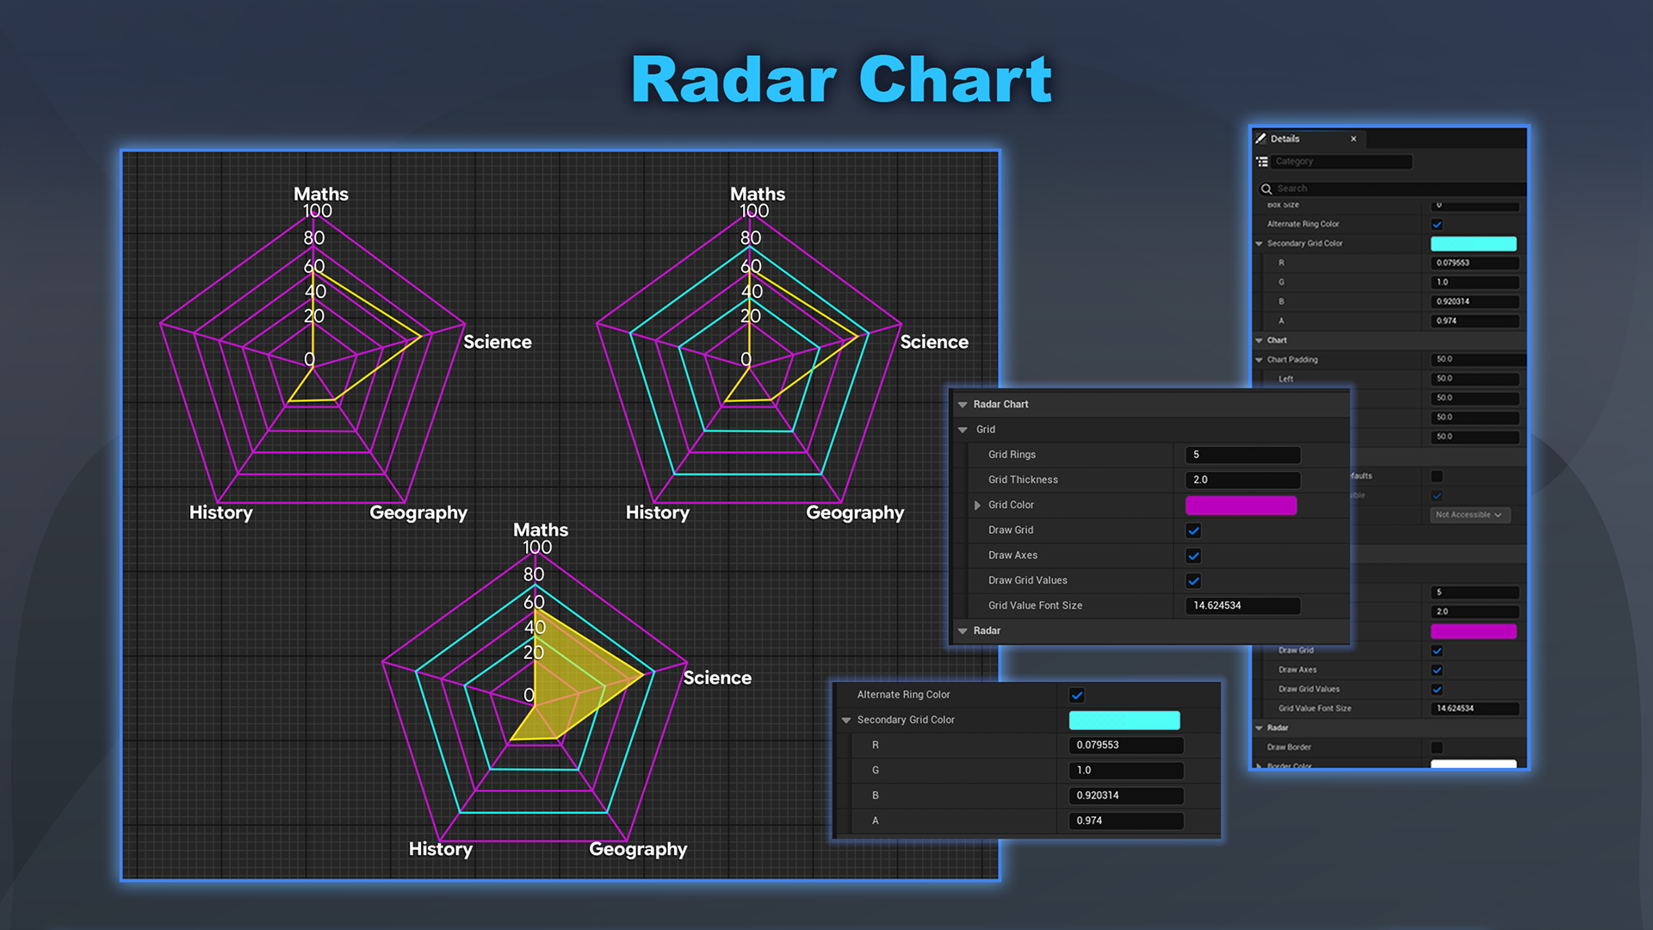Click the Category filter field
The image size is (1653, 930).
click(x=1342, y=162)
